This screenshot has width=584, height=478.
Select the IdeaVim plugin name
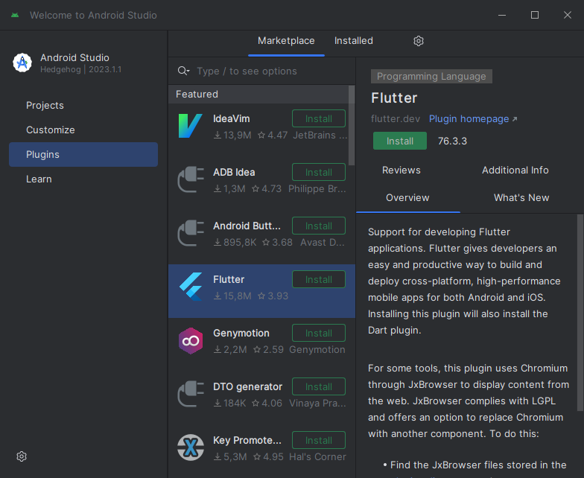231,119
